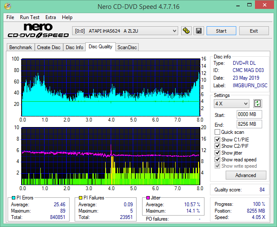Screen dimensions: 277x227
Task: Click the green refresh speed icon
Action: (257, 103)
